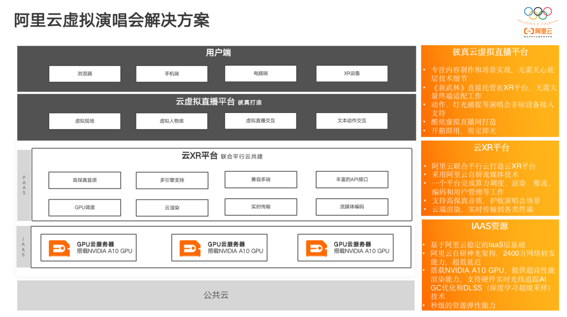
Task: Click the middle GPU云服务器 orange icon
Action: [x=190, y=248]
